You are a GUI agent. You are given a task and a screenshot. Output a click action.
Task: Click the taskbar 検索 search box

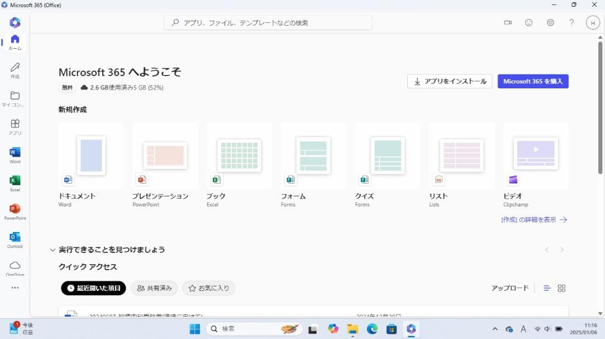(255, 329)
